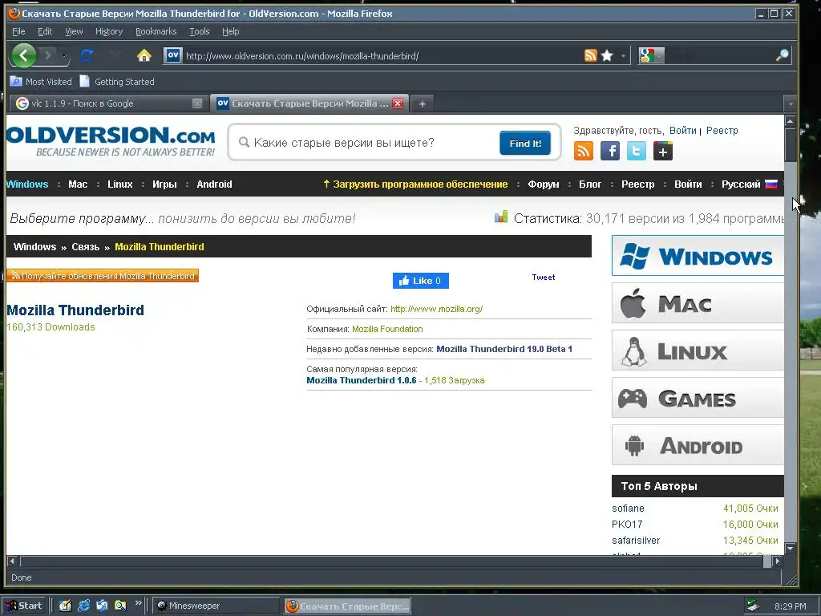Open the recent pages history dropdown arrow
Screen dimensions: 821x616
[63, 55]
